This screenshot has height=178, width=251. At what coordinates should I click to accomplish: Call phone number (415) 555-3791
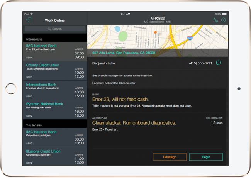tap(200, 63)
